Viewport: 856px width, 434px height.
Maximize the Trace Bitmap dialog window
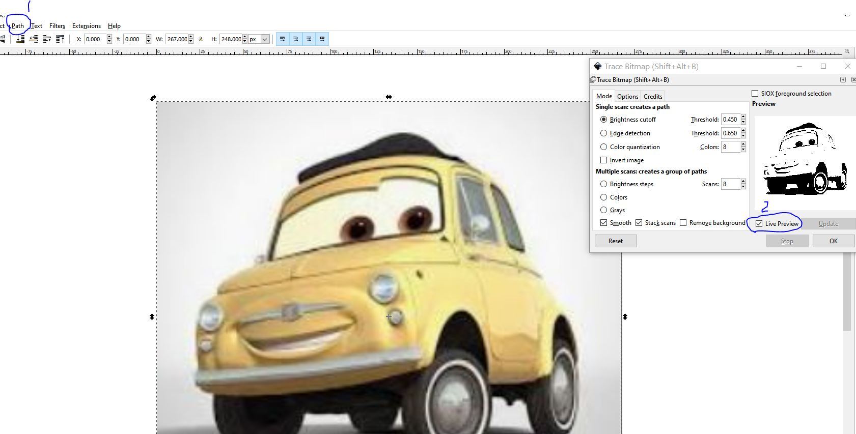tap(823, 66)
